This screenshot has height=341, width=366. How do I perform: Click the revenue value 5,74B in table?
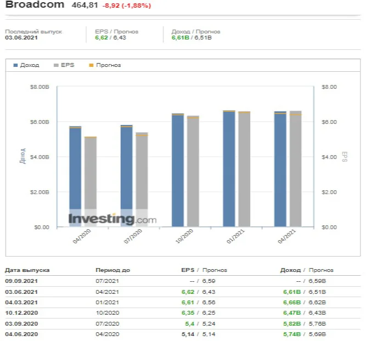[x=292, y=334]
